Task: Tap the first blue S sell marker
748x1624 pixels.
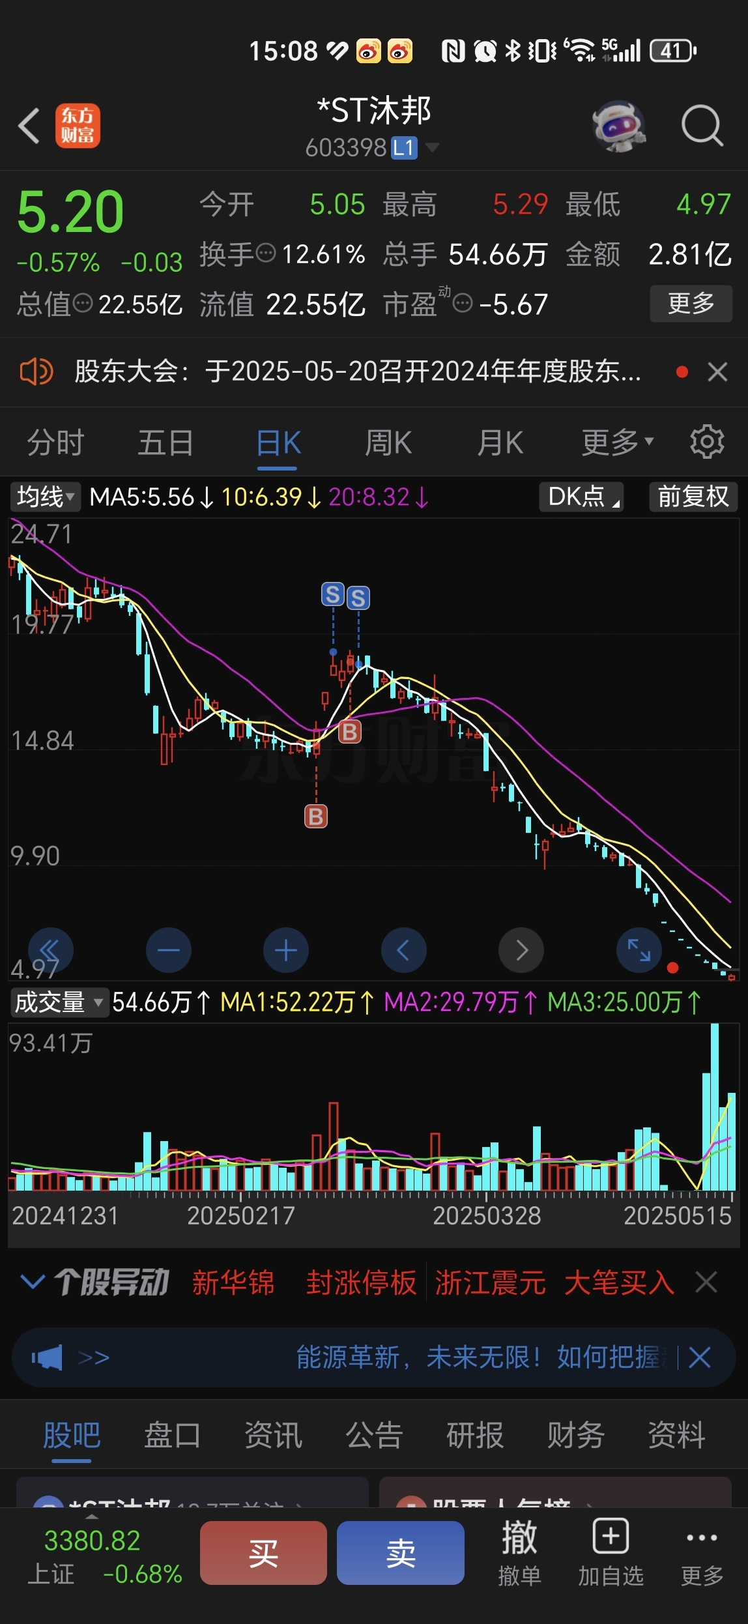Action: pos(333,594)
